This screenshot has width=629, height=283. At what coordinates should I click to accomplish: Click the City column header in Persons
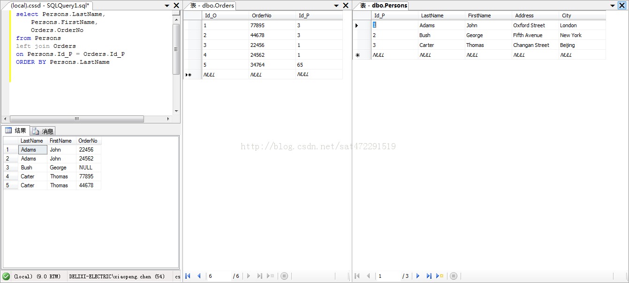click(582, 15)
